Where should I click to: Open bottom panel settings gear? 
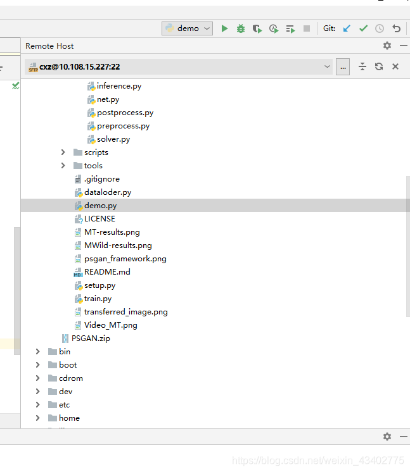[x=387, y=437]
